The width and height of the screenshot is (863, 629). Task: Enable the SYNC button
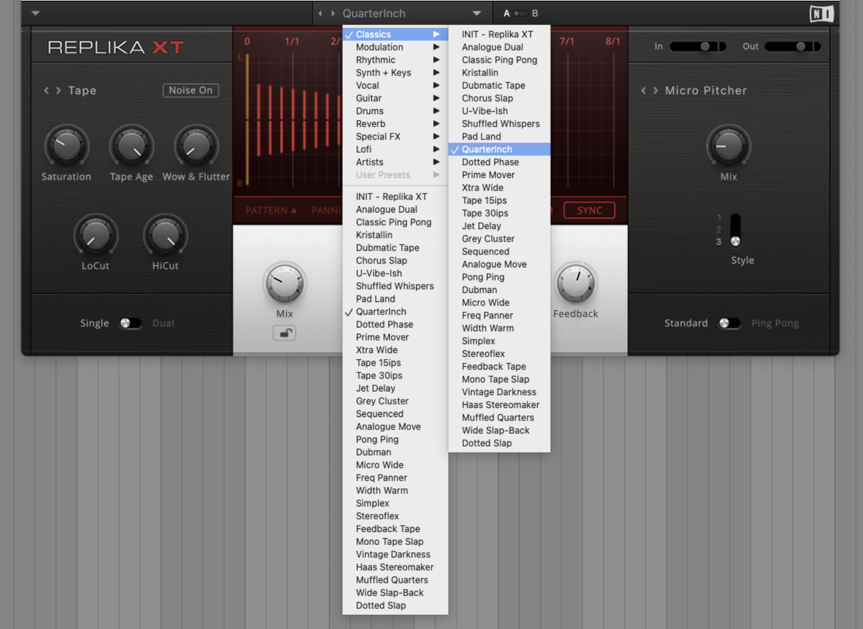click(x=589, y=210)
